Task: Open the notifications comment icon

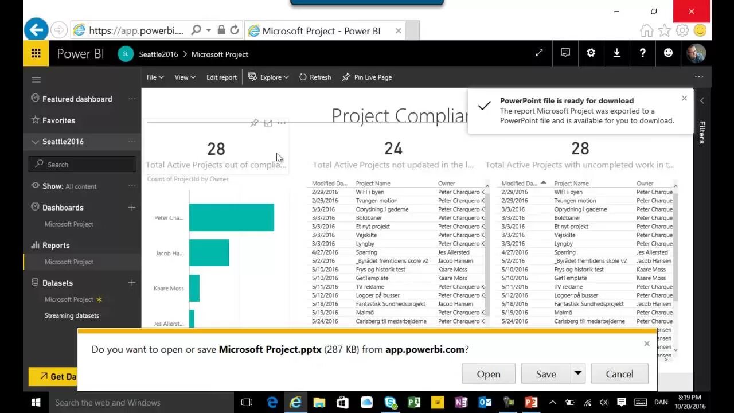Action: 565,53
